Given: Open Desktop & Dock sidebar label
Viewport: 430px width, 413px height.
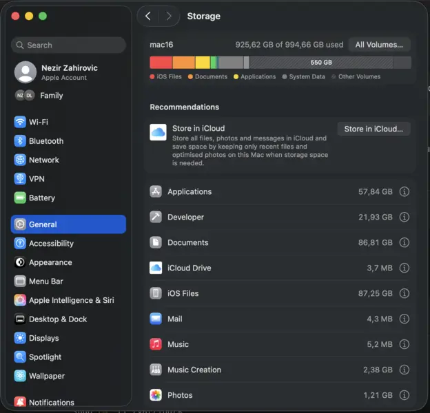Looking at the screenshot, I should pyautogui.click(x=58, y=319).
